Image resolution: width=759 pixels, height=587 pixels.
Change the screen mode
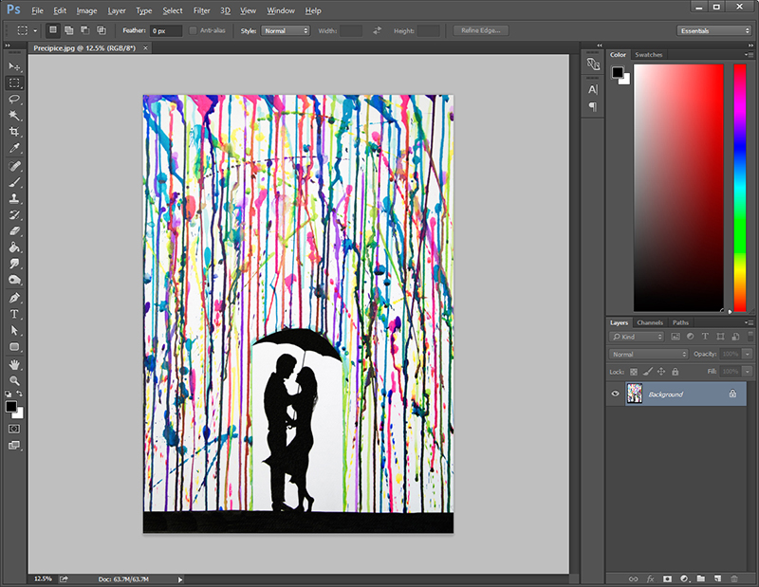pyautogui.click(x=14, y=445)
